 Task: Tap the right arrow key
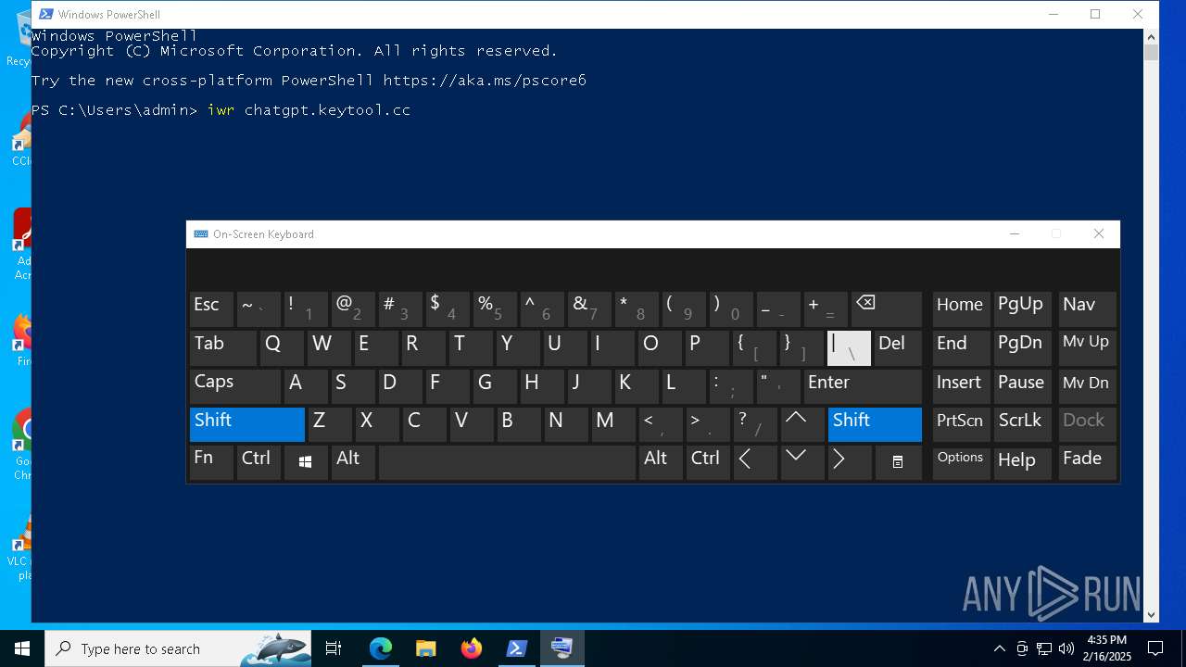click(x=849, y=462)
